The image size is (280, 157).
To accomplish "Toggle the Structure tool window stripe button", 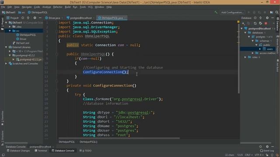I will [2, 138].
